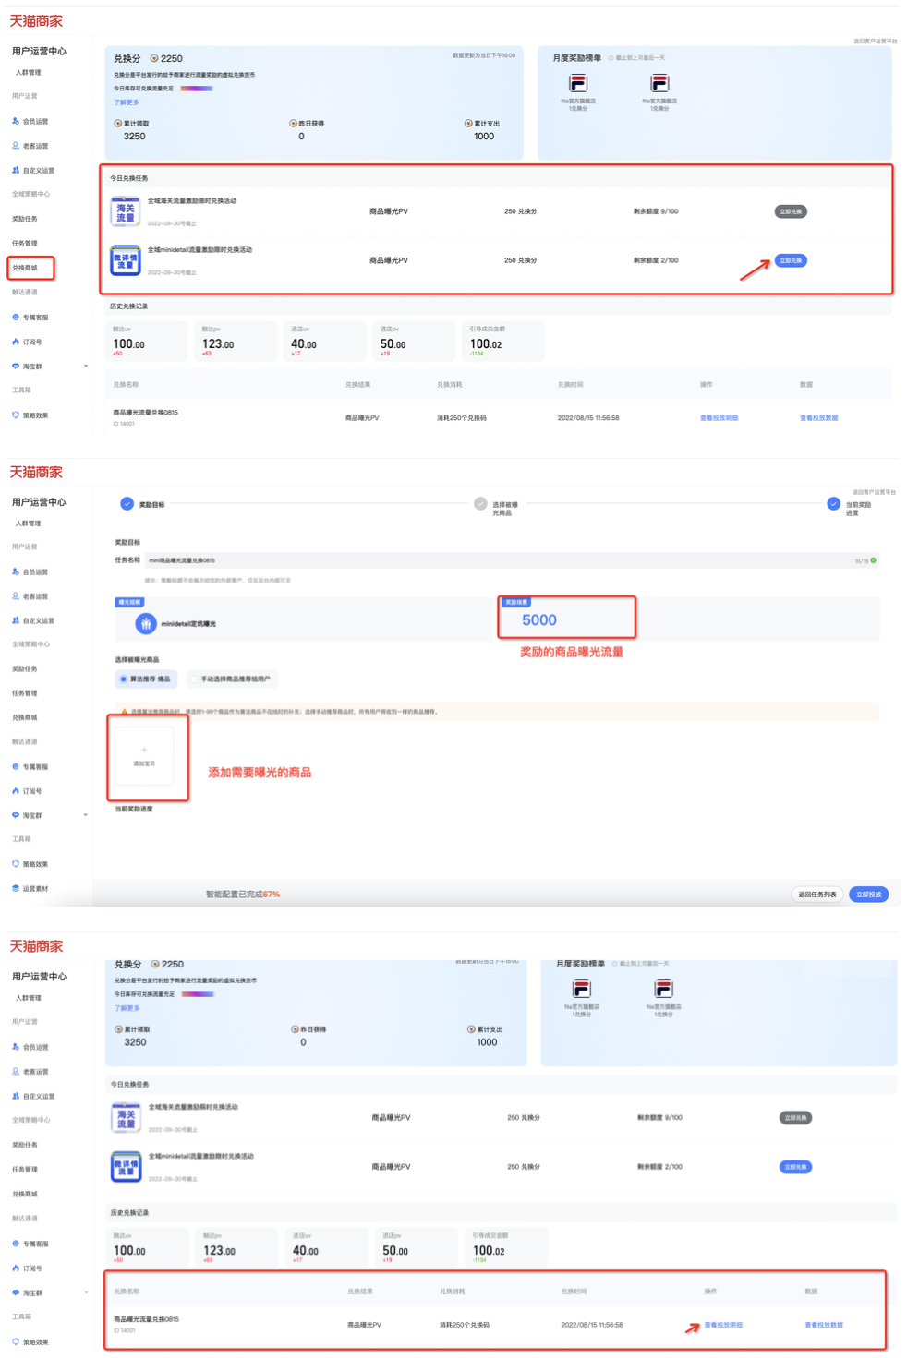Open 查看投放明细 link indicated by red arrow

pos(723,1325)
